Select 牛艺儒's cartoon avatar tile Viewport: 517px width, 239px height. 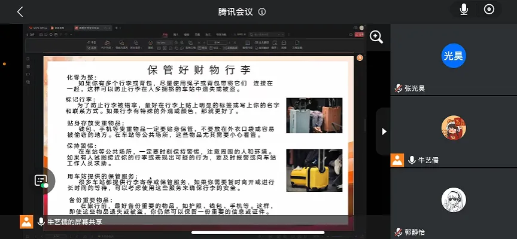(x=454, y=127)
